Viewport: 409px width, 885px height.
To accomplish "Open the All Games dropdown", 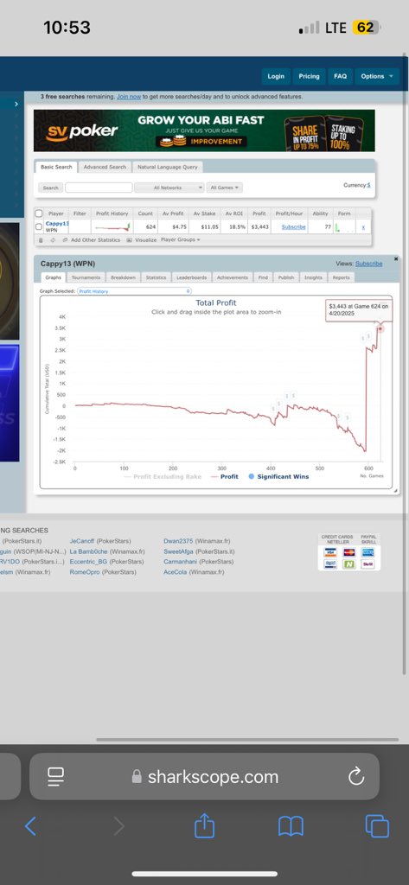I will pos(224,188).
